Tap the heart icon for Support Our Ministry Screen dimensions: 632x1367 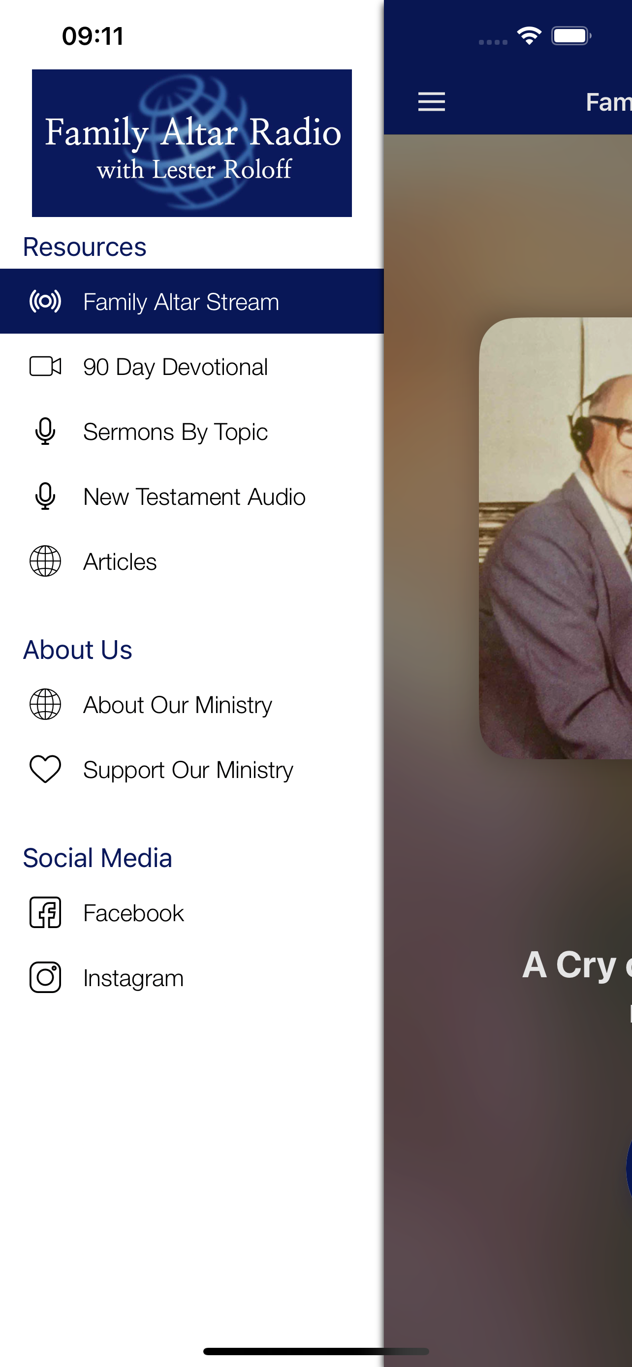pos(45,769)
